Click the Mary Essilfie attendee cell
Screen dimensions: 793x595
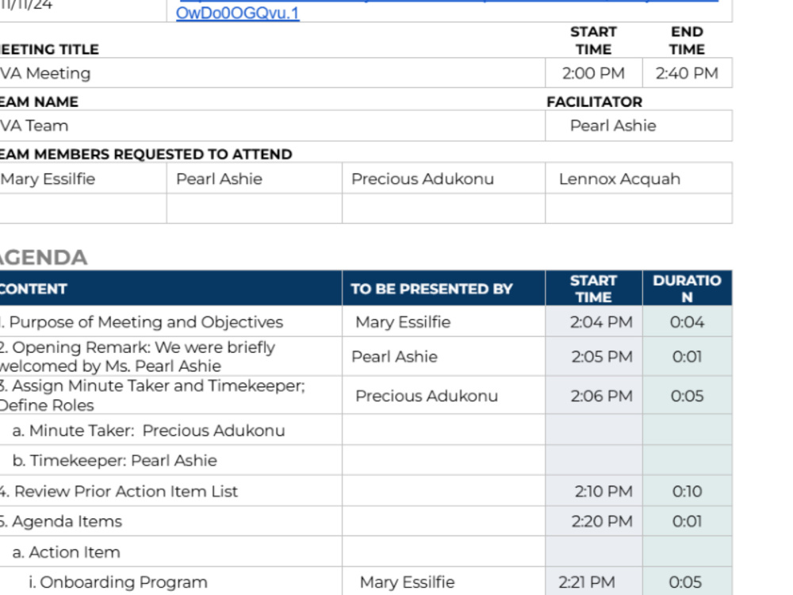pos(83,178)
